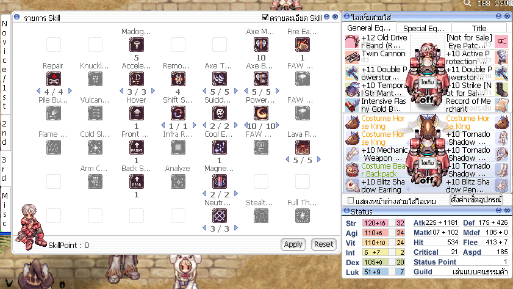The image size is (513, 289).
Task: Click the Lava Flow skill icon
Action: [303, 147]
